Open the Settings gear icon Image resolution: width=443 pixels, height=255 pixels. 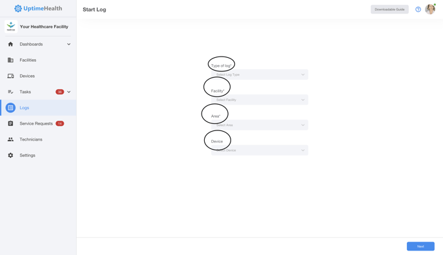coord(10,155)
